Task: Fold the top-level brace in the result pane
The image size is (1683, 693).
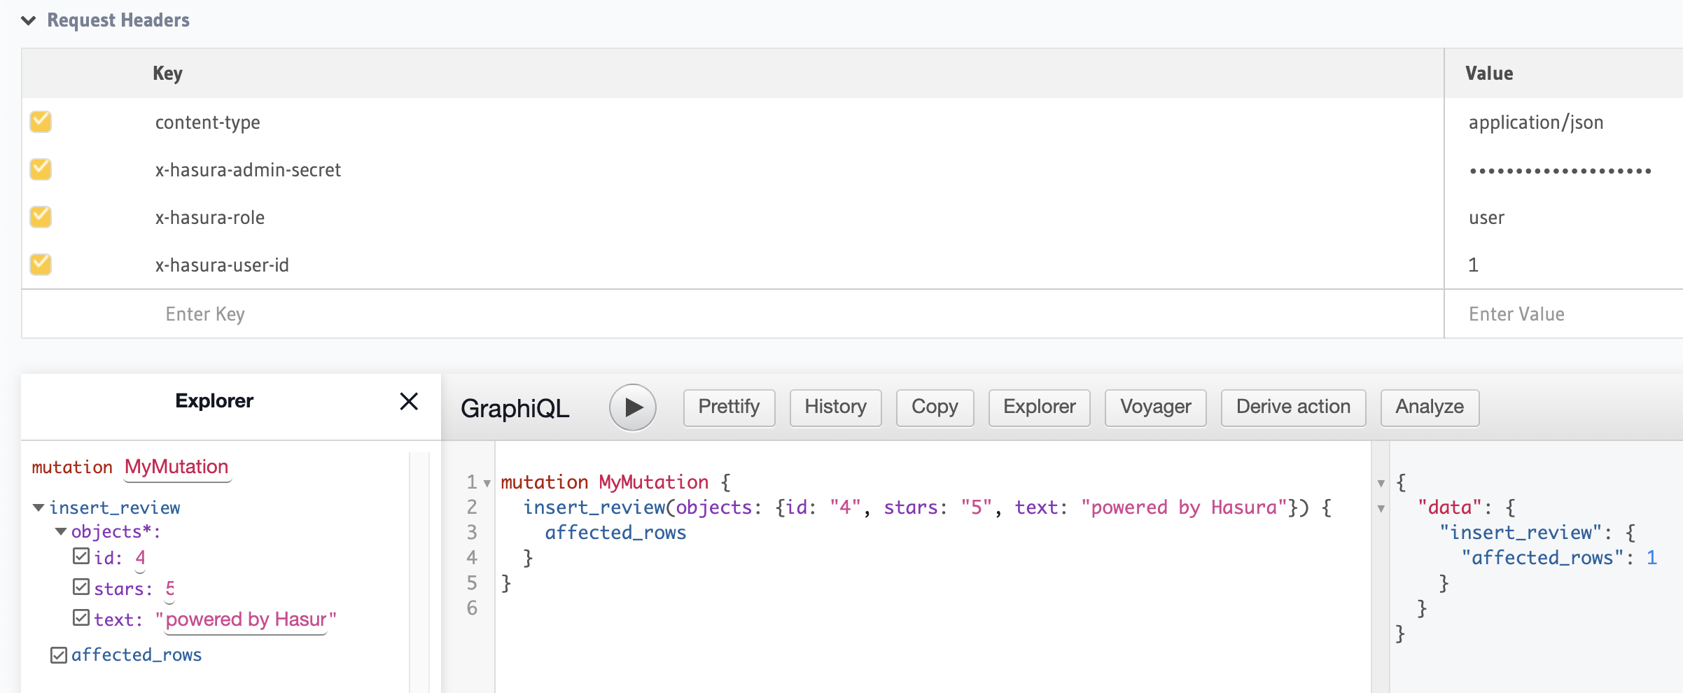Action: [x=1381, y=483]
